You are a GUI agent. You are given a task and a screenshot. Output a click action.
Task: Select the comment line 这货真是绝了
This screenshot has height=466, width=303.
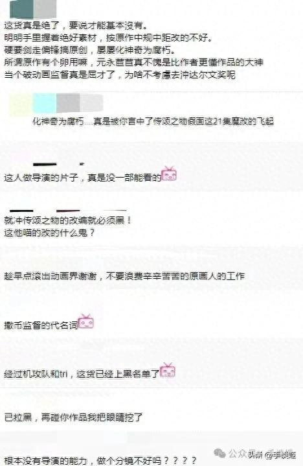tap(76, 25)
